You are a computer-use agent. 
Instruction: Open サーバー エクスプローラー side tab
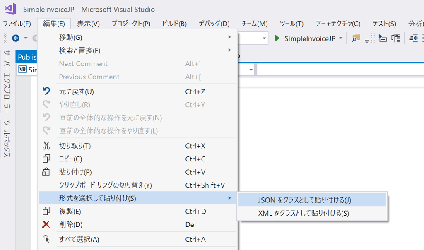[x=7, y=82]
